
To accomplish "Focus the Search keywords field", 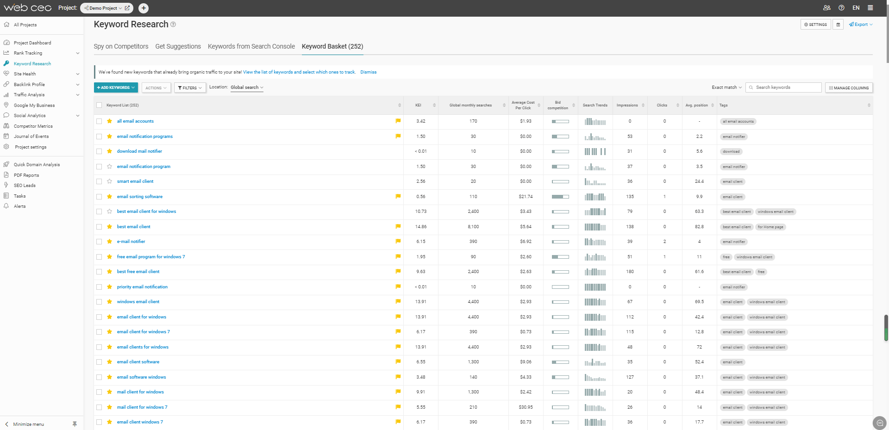I will 783,87.
